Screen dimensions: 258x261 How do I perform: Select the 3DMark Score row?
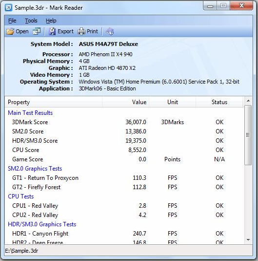point(124,122)
